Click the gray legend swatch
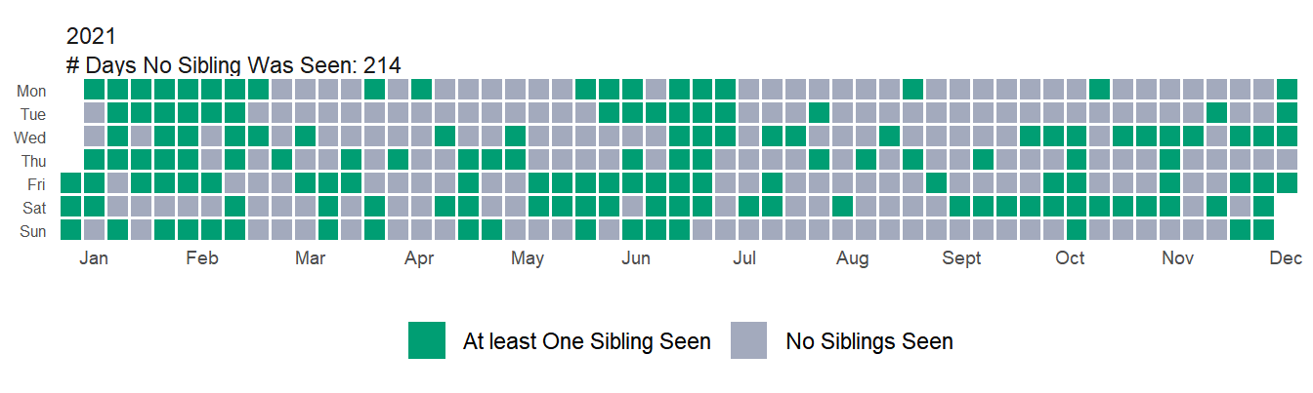The image size is (1313, 393). click(748, 340)
